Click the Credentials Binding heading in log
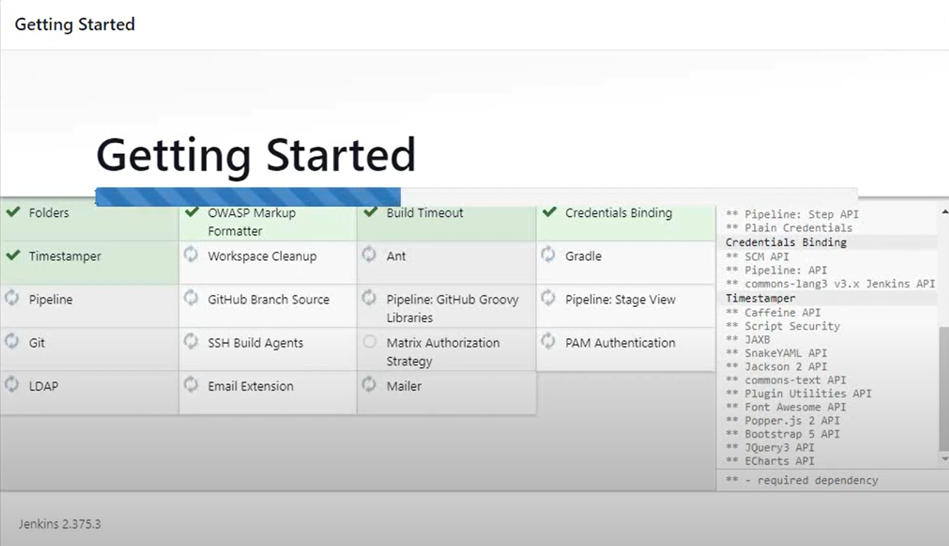Image resolution: width=949 pixels, height=546 pixels. (x=786, y=242)
